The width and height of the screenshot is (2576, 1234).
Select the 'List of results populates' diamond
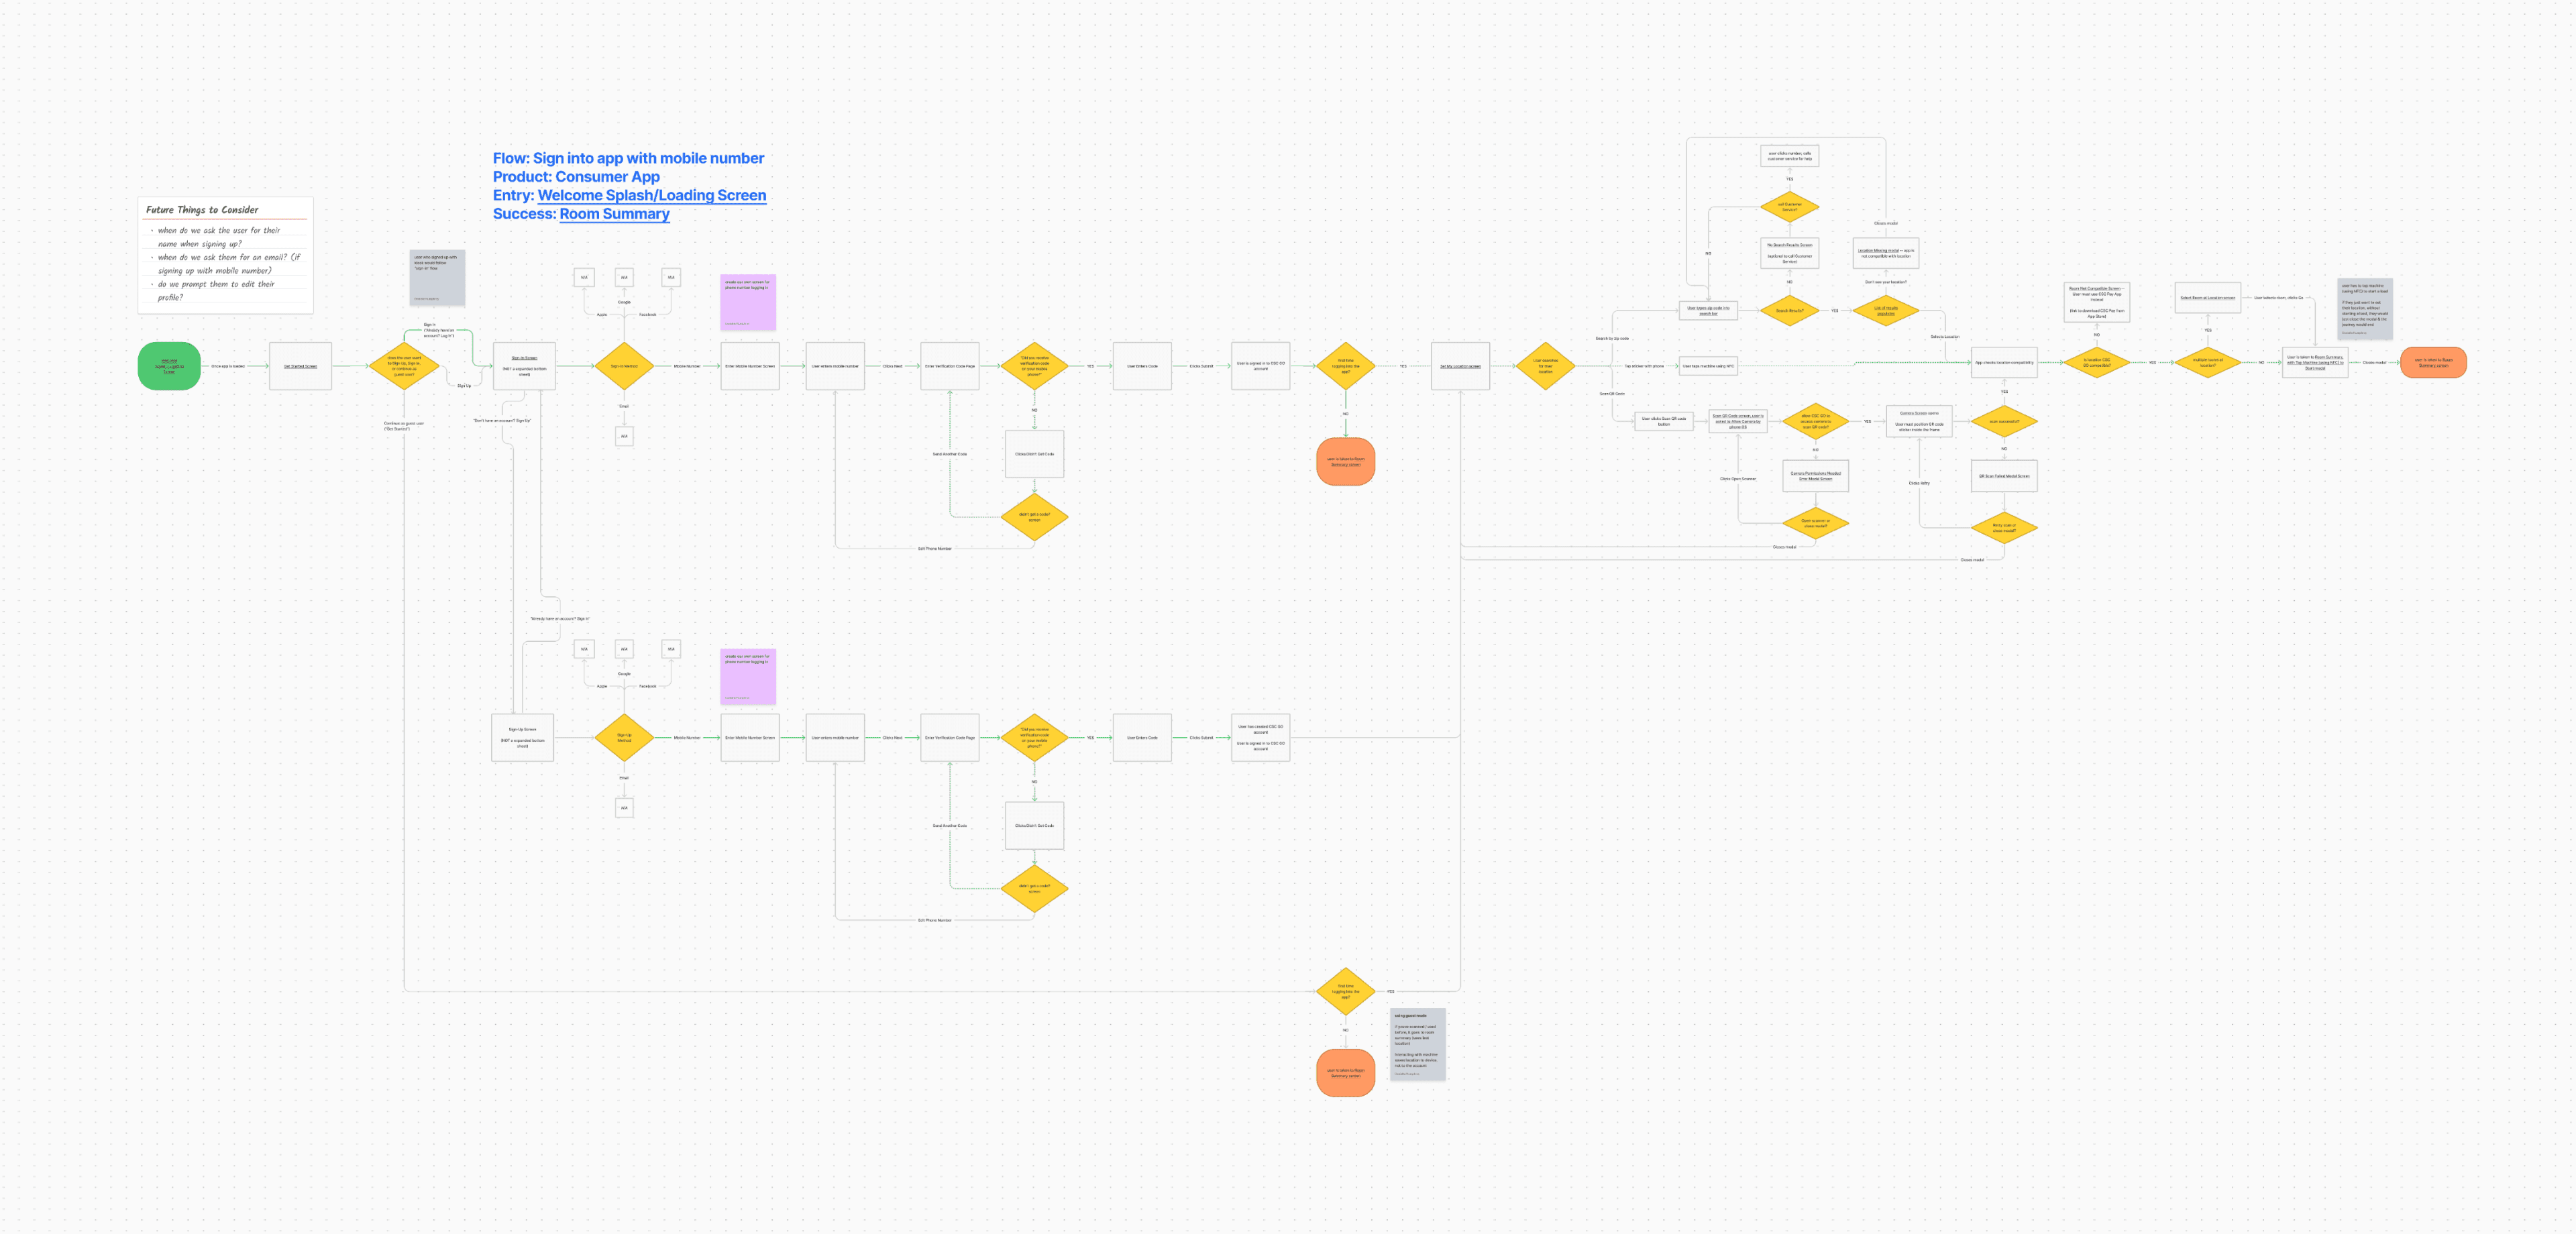pos(1885,311)
